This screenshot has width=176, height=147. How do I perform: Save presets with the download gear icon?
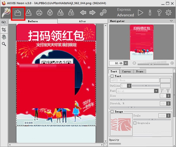coord(71,13)
